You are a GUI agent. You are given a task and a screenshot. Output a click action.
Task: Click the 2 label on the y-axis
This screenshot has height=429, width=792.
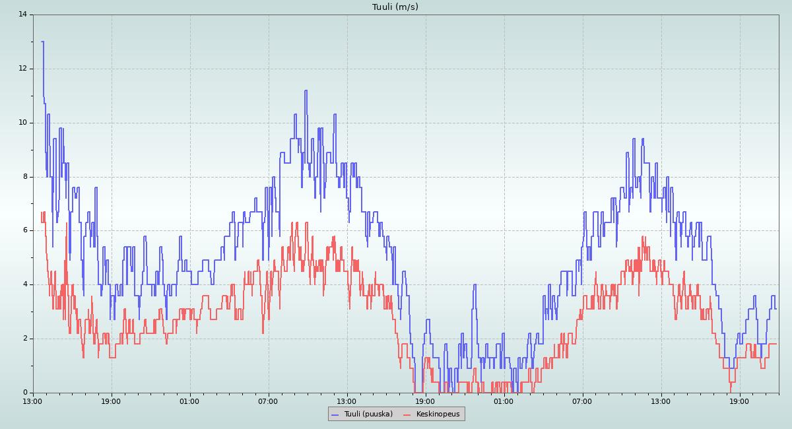(x=24, y=339)
